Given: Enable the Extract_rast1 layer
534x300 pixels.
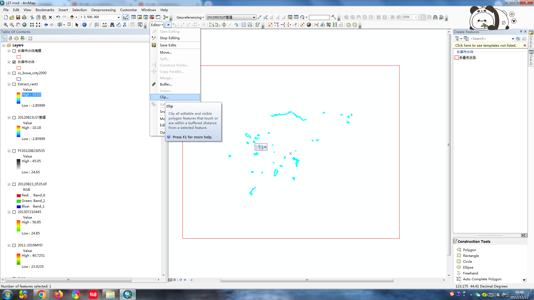Looking at the screenshot, I should (14, 84).
